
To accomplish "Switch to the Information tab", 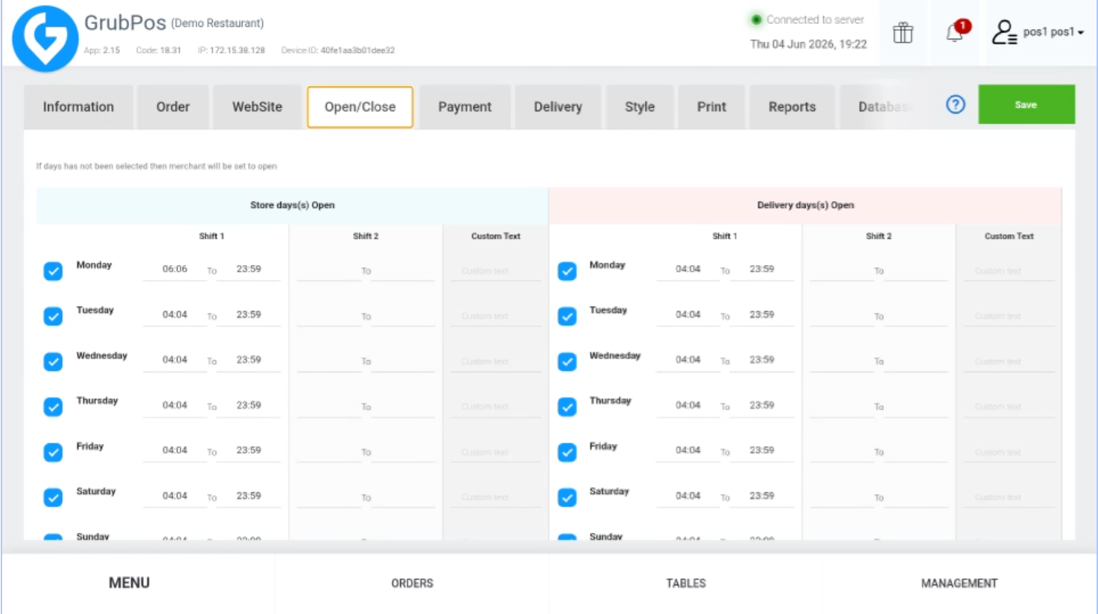I will 78,107.
